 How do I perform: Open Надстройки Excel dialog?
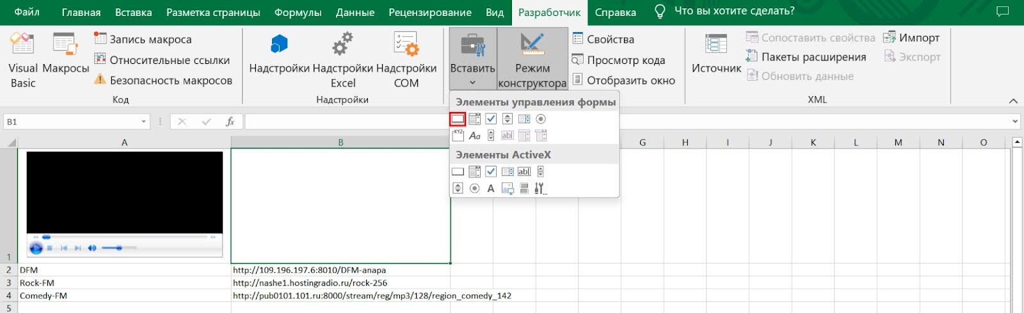(343, 60)
